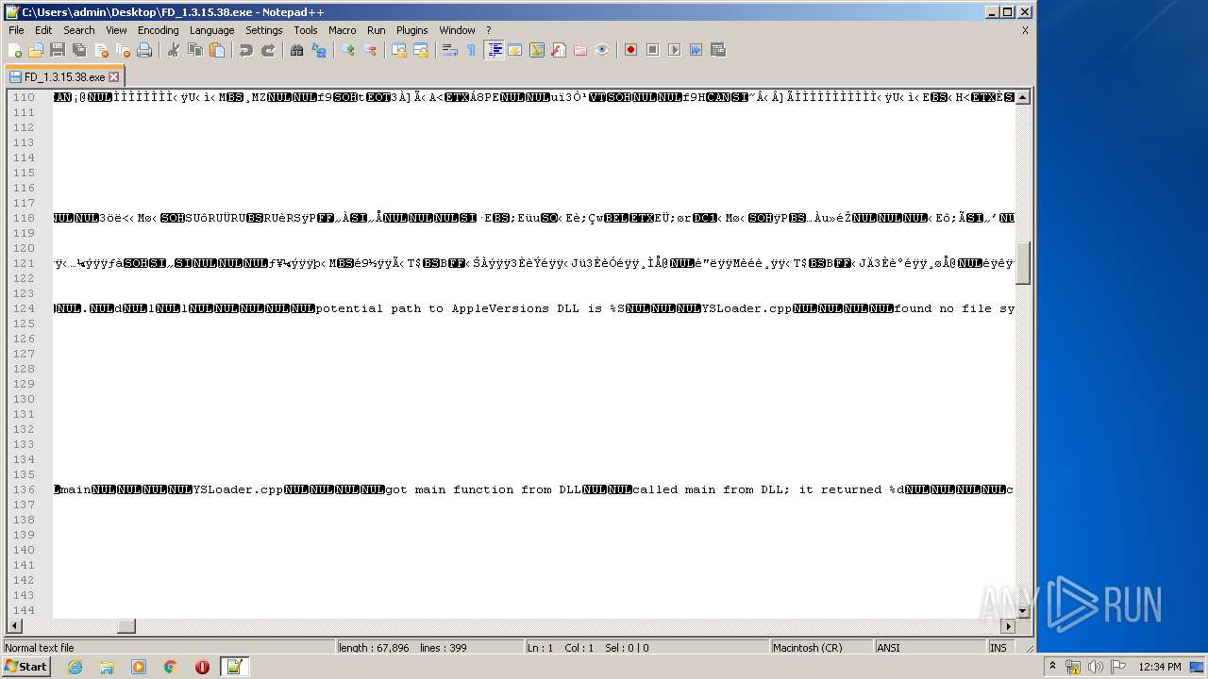Open user defined language icon

pyautogui.click(x=515, y=50)
